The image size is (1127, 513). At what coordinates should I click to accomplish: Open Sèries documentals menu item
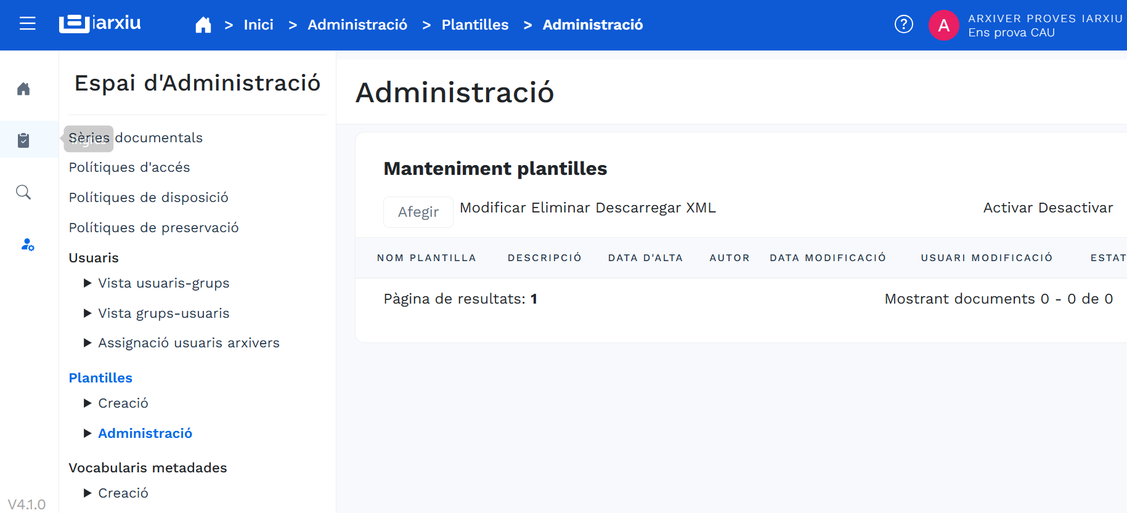136,137
